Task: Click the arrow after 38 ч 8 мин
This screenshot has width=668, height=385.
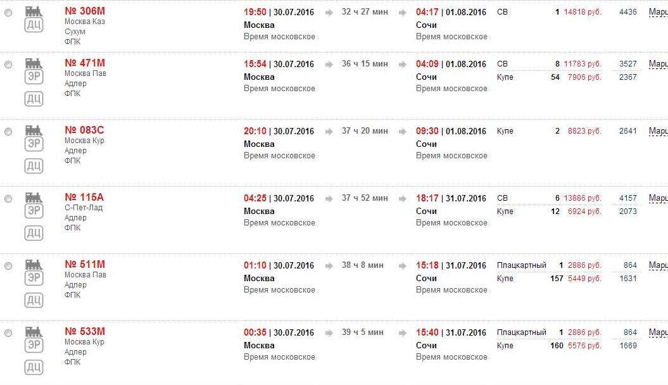Action: pyautogui.click(x=402, y=265)
